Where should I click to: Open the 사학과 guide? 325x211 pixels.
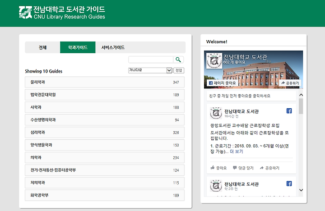(x=105, y=107)
